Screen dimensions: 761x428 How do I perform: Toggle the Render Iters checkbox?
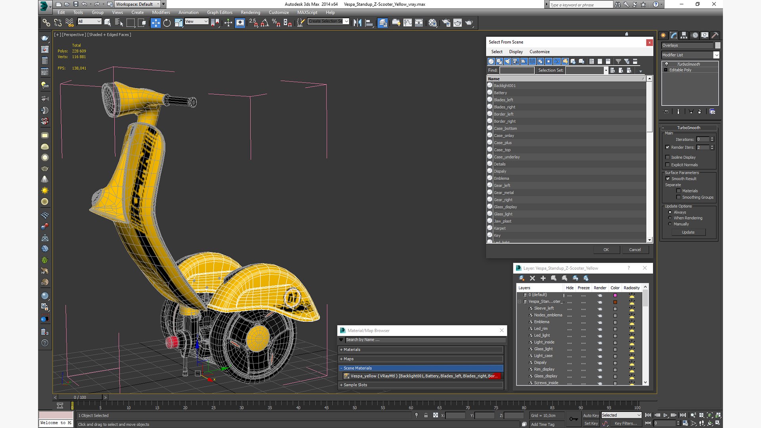[x=667, y=147]
